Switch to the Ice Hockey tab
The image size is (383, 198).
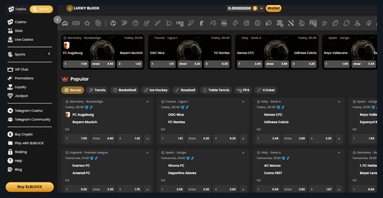155,90
